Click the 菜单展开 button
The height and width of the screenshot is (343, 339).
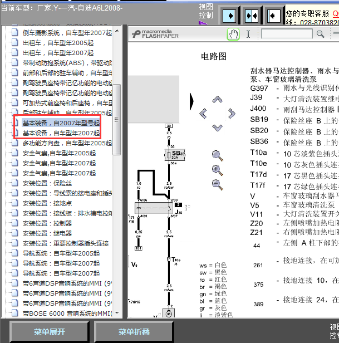tap(50, 332)
